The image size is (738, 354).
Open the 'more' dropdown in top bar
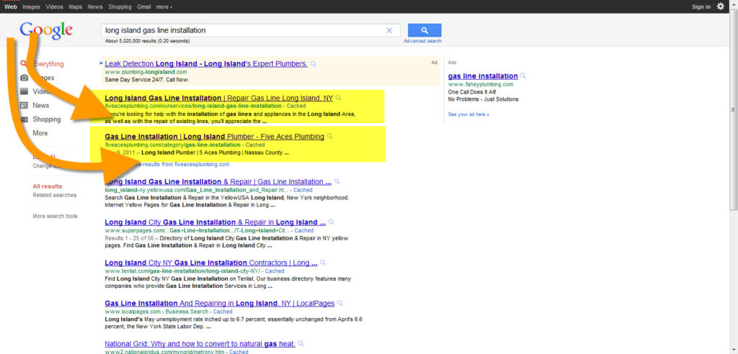pyautogui.click(x=164, y=7)
